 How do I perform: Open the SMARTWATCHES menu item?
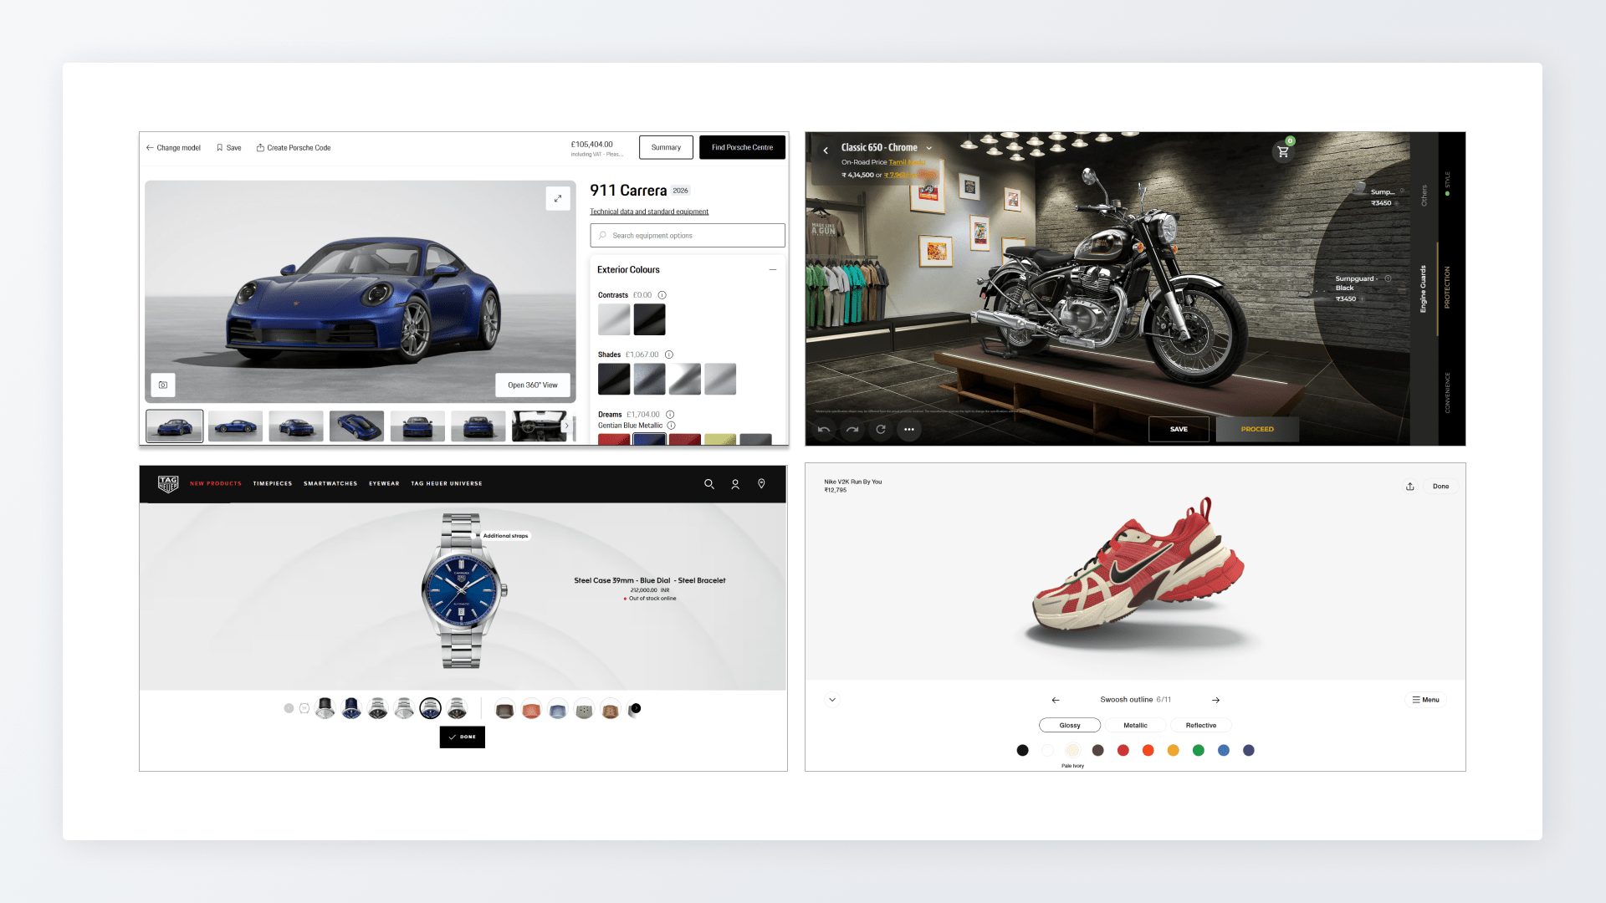330,484
